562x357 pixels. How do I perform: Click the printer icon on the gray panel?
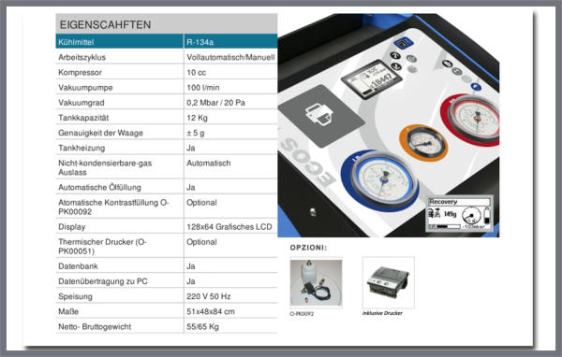click(x=318, y=114)
